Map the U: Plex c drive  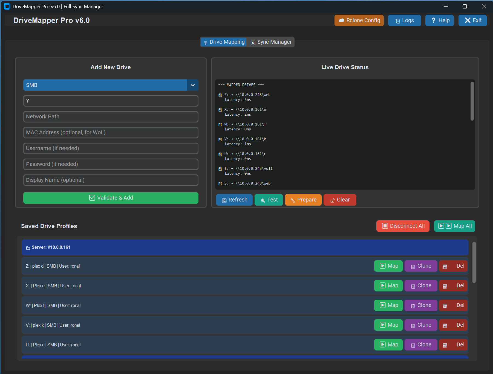(x=388, y=345)
